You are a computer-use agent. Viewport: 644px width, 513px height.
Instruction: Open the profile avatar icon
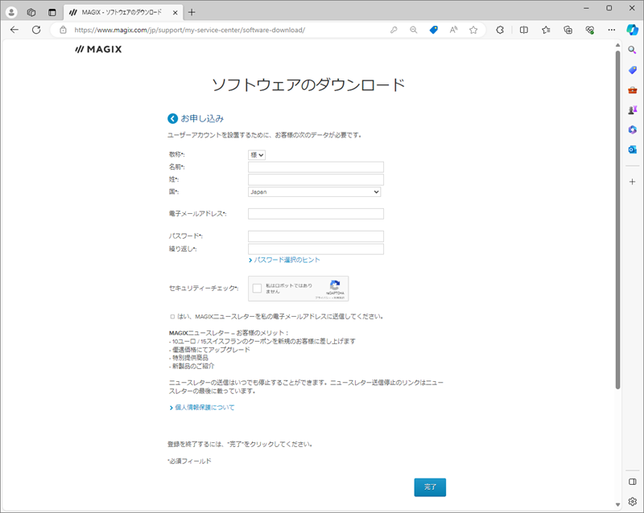11,12
